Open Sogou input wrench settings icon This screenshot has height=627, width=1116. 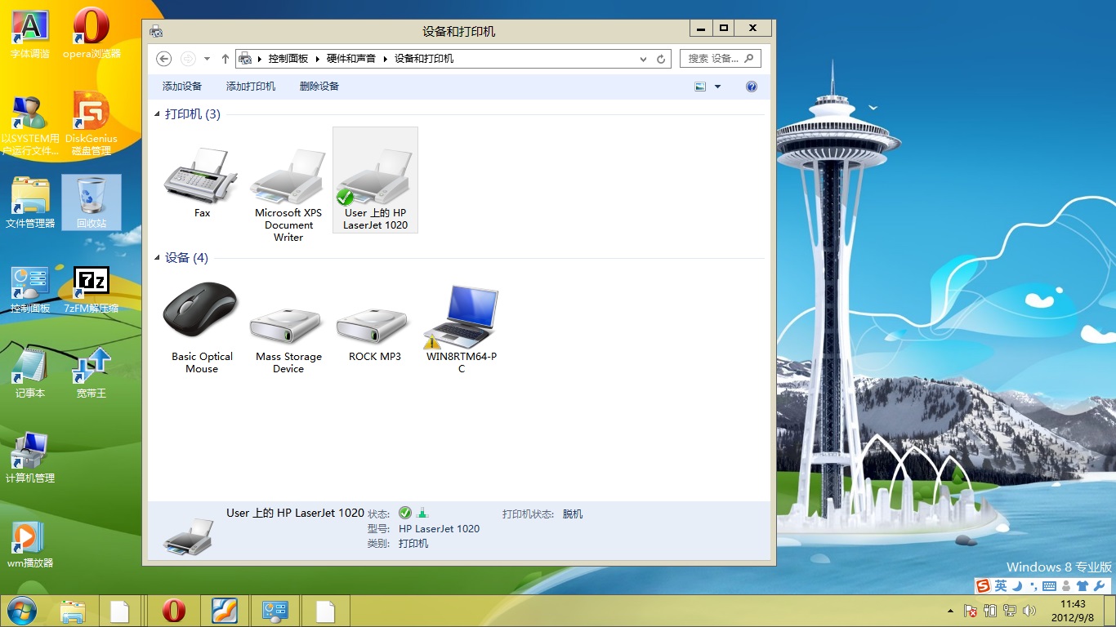point(1099,586)
